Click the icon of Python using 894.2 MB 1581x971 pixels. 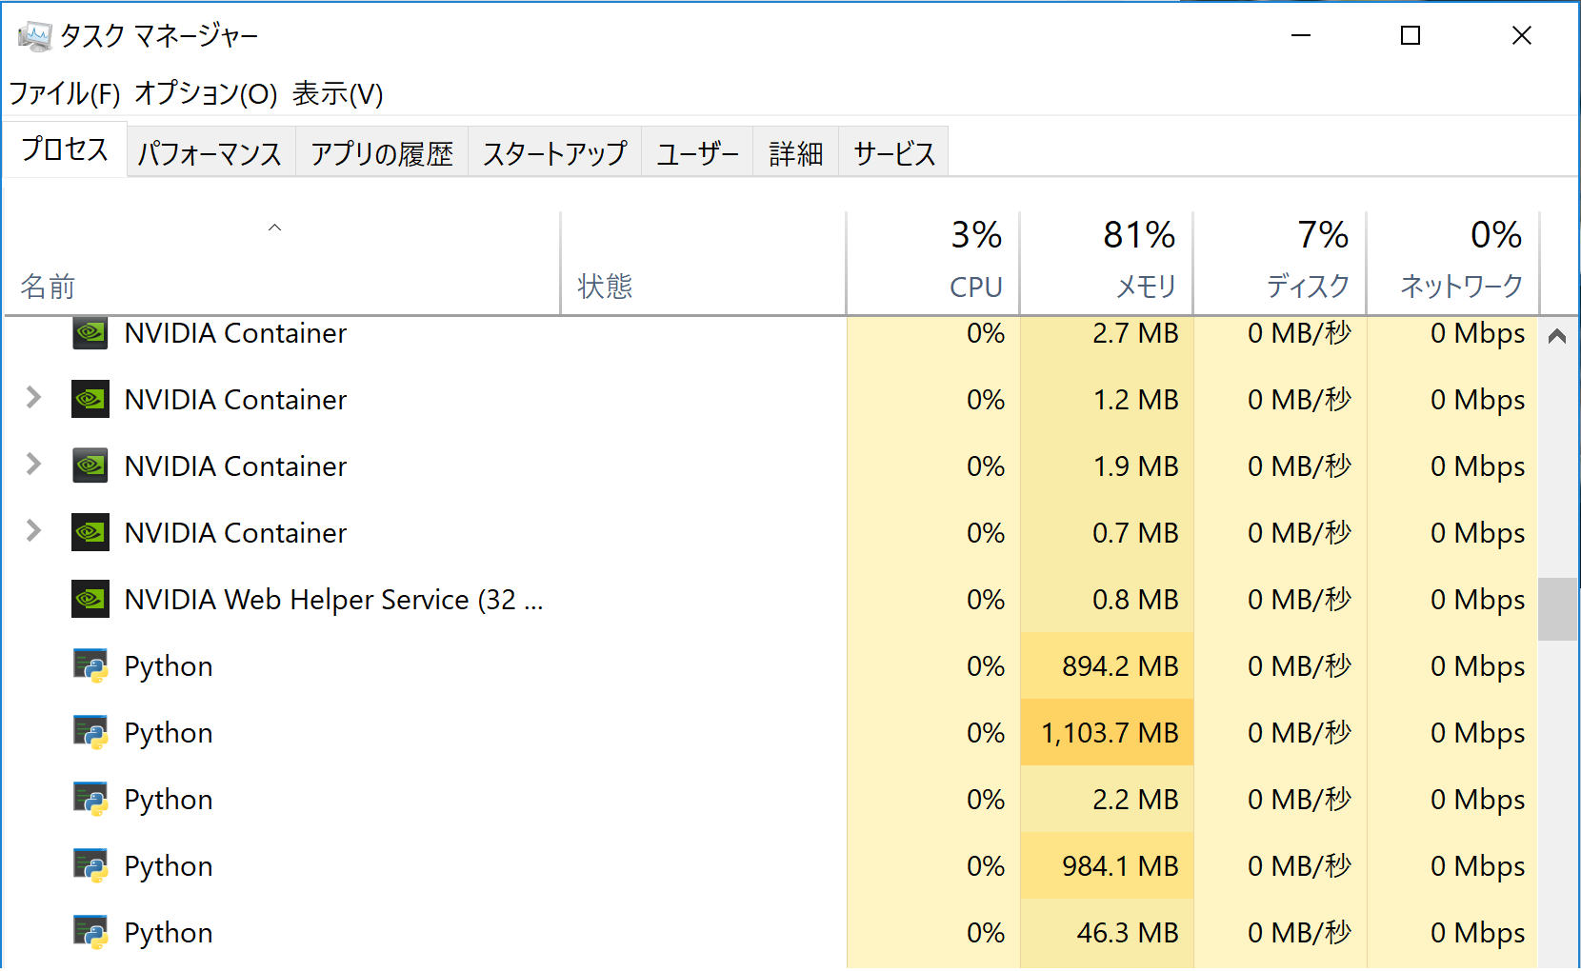tap(90, 665)
